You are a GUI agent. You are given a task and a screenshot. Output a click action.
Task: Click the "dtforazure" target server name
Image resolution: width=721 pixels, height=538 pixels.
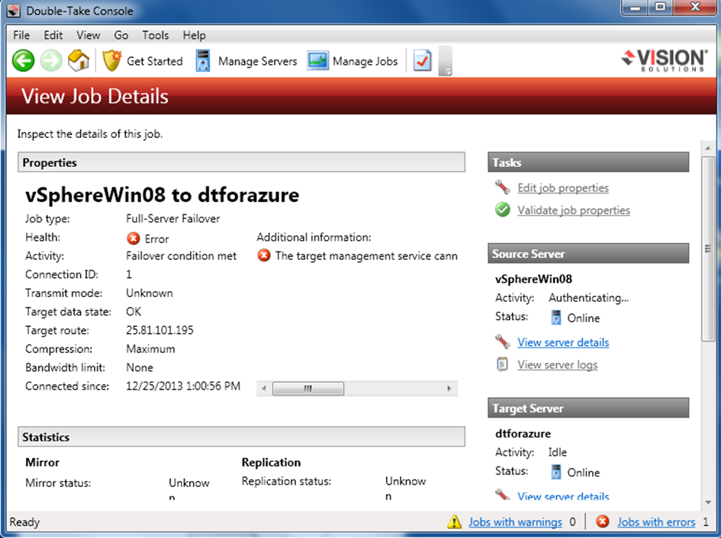pos(523,434)
